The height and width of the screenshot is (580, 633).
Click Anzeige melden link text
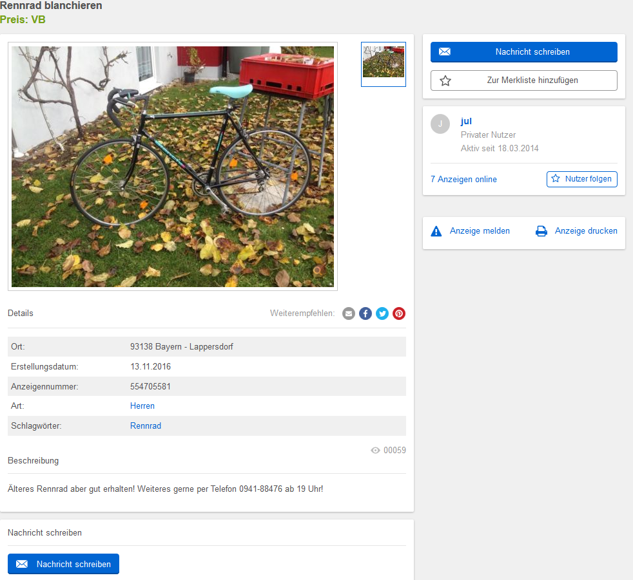click(480, 231)
